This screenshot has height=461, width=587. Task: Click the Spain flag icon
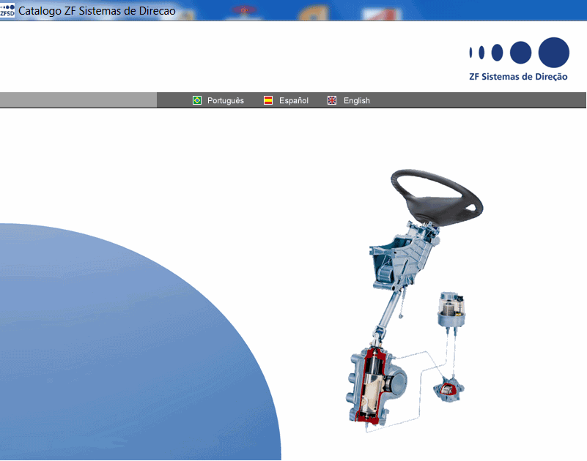tap(268, 100)
